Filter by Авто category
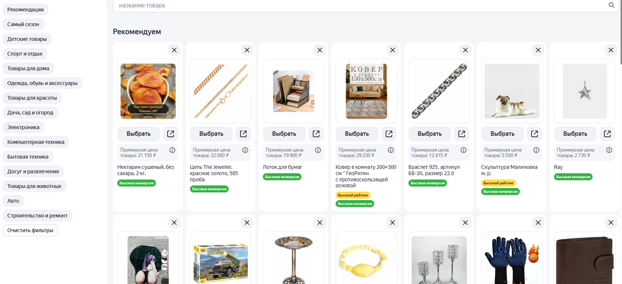The image size is (622, 284). point(13,201)
